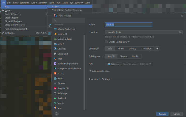Screen dimensions: 186x117
Task: Choose Project... from New submenu
Action: tap(70, 6)
